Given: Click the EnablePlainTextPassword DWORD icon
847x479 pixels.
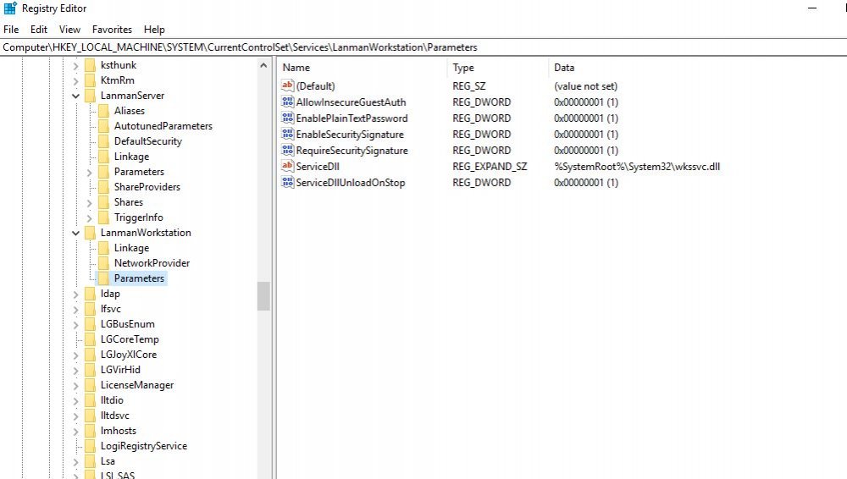Looking at the screenshot, I should click(287, 118).
